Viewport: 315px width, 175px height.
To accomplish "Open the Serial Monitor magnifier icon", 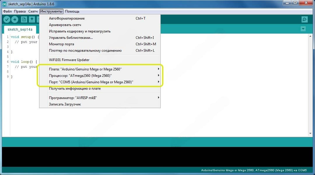I will click(x=304, y=20).
